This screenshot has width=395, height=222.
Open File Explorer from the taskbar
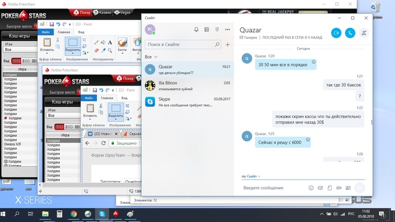[x=45, y=214]
